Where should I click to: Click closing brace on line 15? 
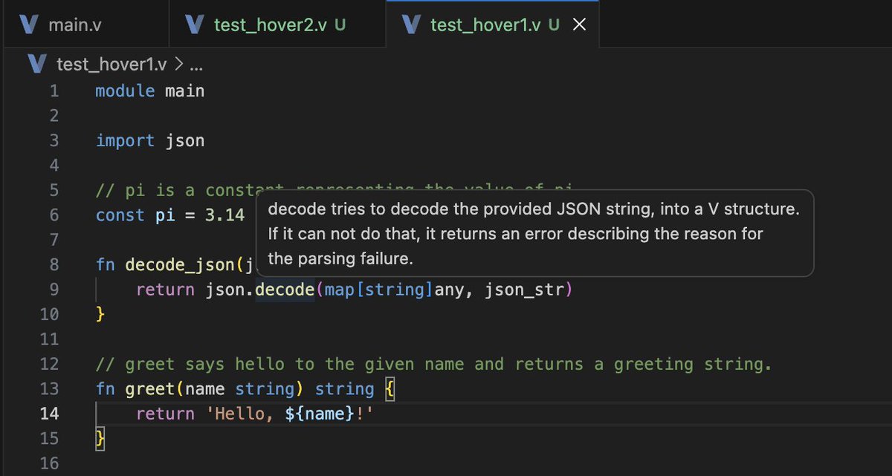(100, 438)
